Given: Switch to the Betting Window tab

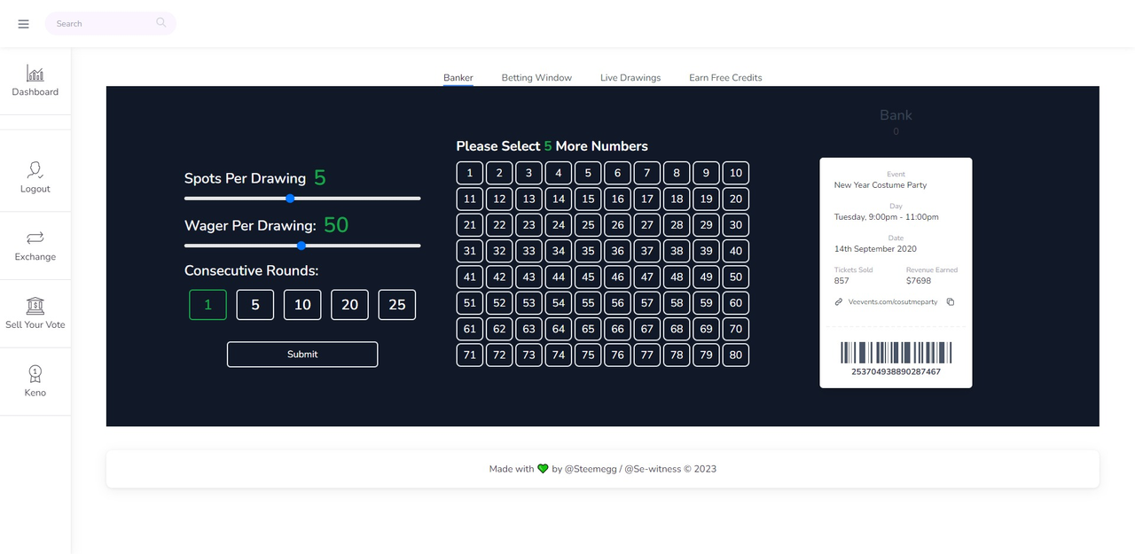Looking at the screenshot, I should [x=536, y=78].
